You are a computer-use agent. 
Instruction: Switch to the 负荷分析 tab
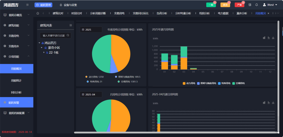coord(162,13)
